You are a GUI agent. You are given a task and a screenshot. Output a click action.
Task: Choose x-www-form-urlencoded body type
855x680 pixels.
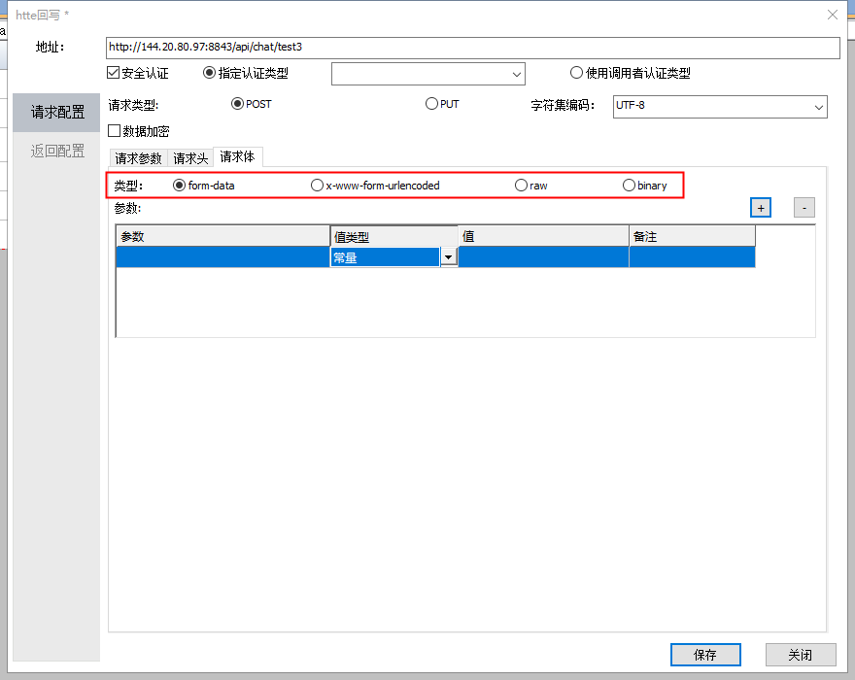pyautogui.click(x=317, y=186)
